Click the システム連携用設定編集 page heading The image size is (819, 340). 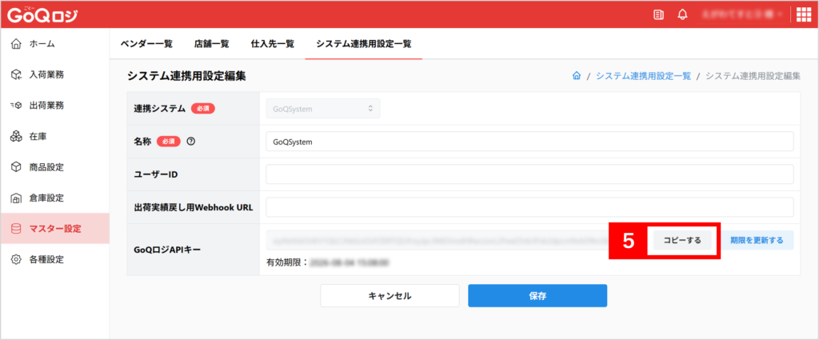tap(186, 76)
